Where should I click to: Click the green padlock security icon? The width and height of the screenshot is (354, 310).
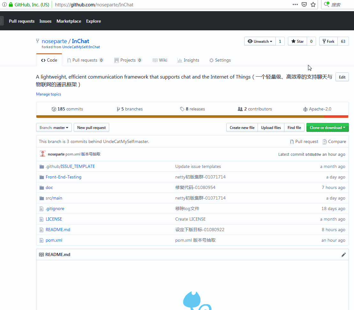[x=11, y=4]
